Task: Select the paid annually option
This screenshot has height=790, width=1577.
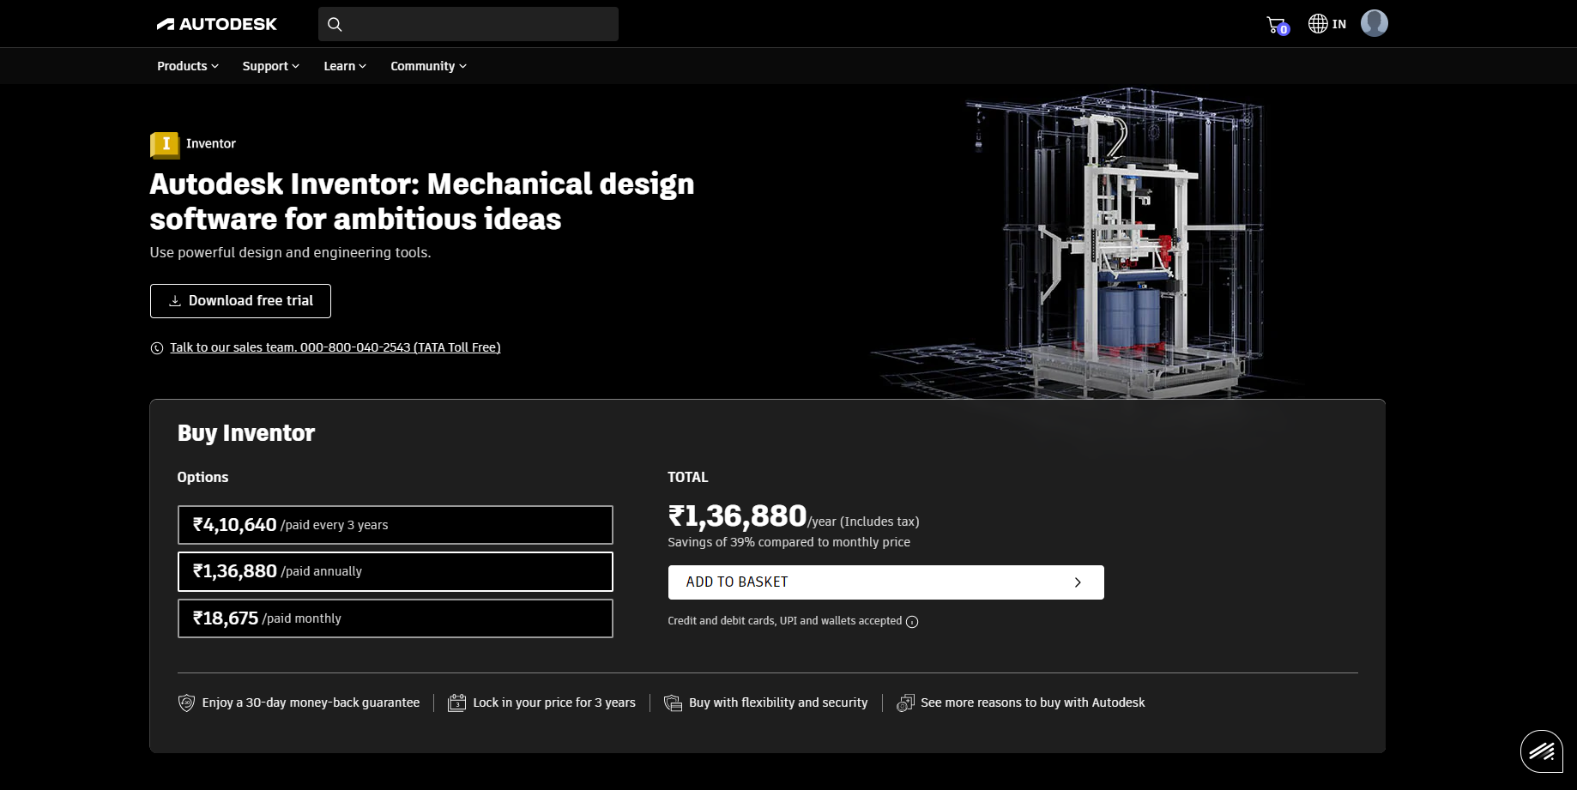Action: click(x=396, y=571)
